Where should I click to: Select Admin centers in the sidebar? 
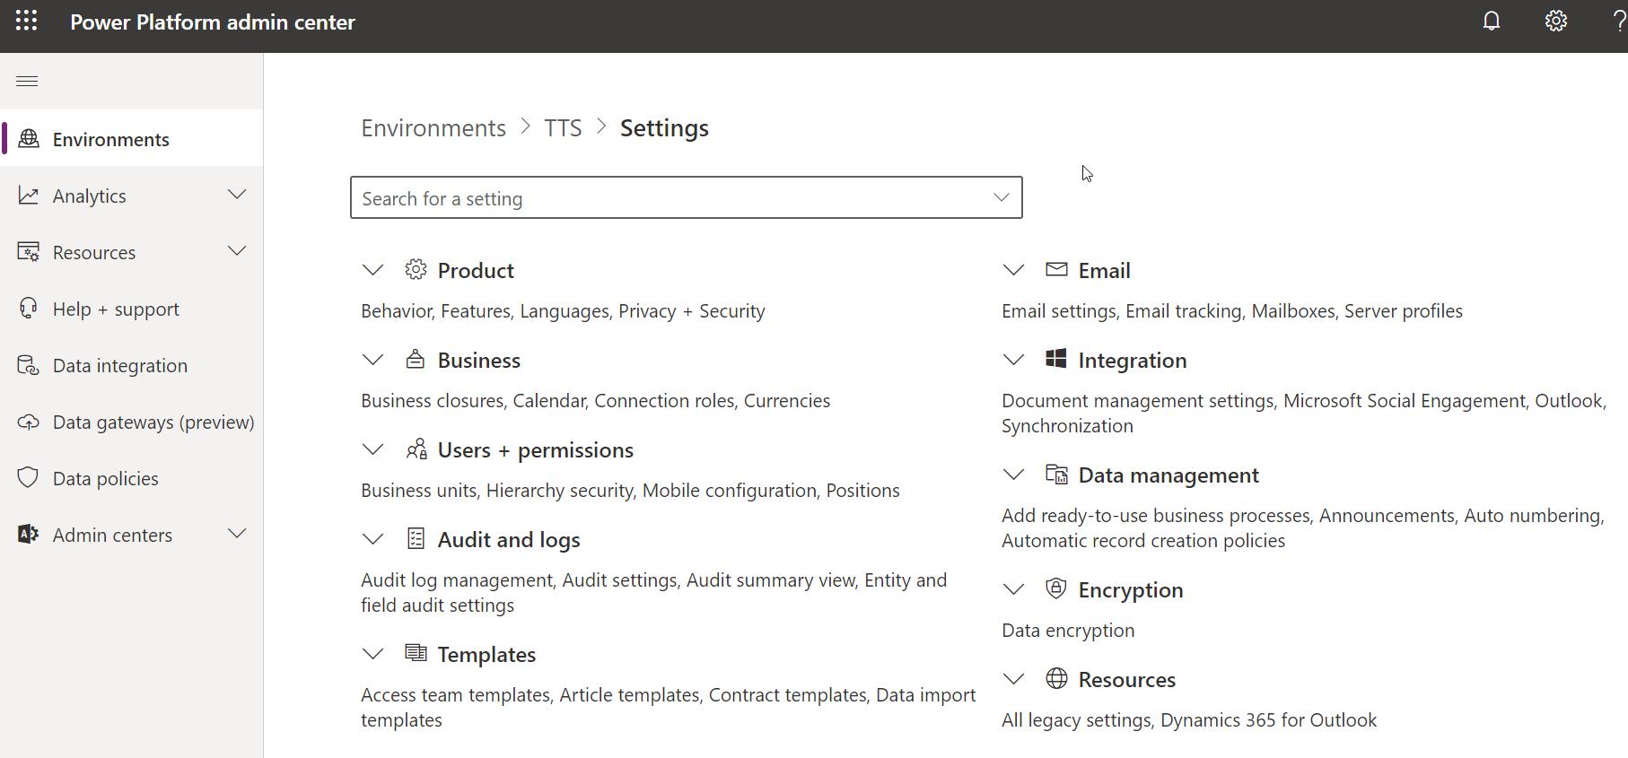pos(132,535)
